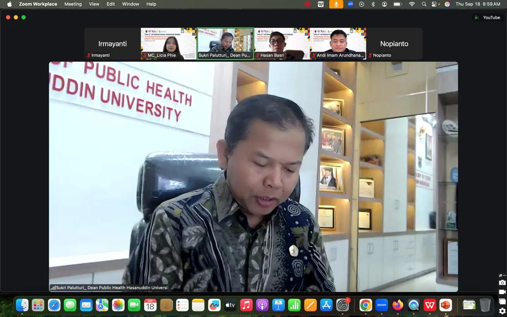Open Freeform from the Dock

click(x=214, y=305)
